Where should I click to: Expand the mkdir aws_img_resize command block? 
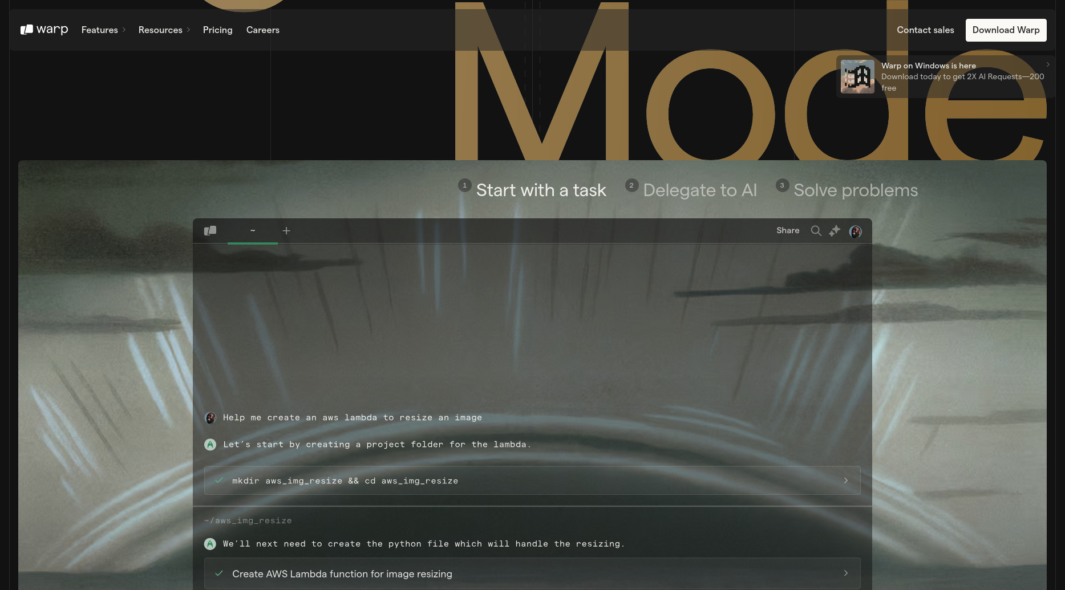click(x=846, y=481)
